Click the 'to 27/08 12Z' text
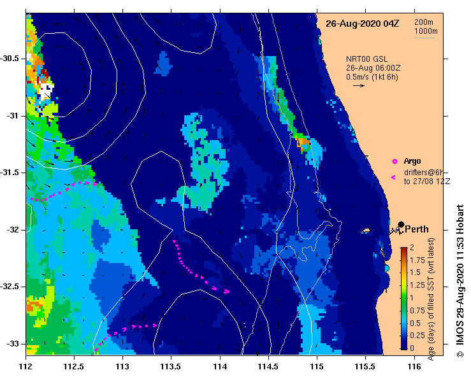This screenshot has width=471, height=377. point(427,181)
